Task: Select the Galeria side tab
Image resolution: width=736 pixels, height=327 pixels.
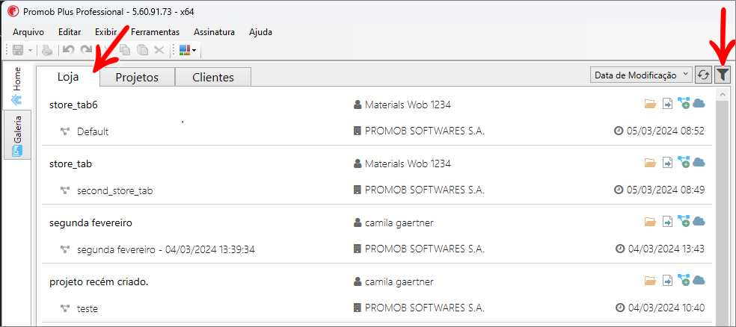Action: coord(17,135)
